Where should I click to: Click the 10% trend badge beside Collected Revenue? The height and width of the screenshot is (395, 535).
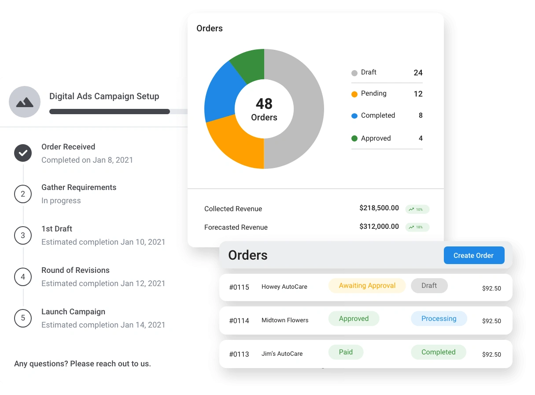(417, 209)
